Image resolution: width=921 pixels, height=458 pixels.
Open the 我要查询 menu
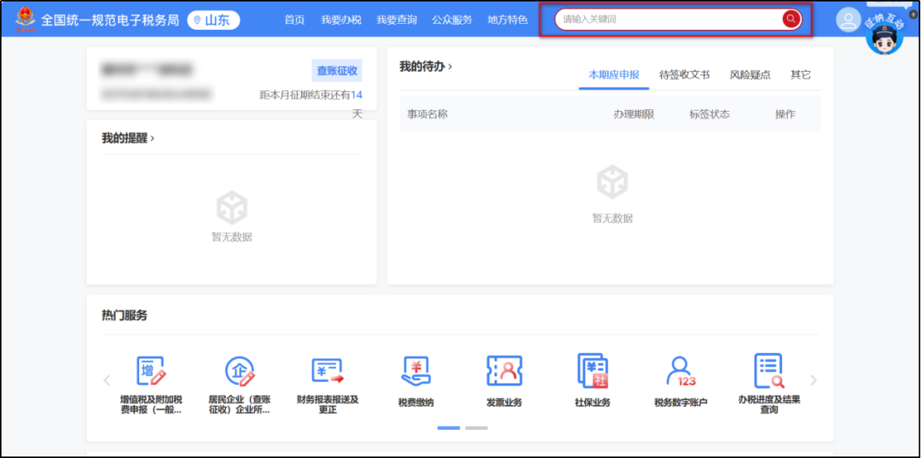click(397, 20)
